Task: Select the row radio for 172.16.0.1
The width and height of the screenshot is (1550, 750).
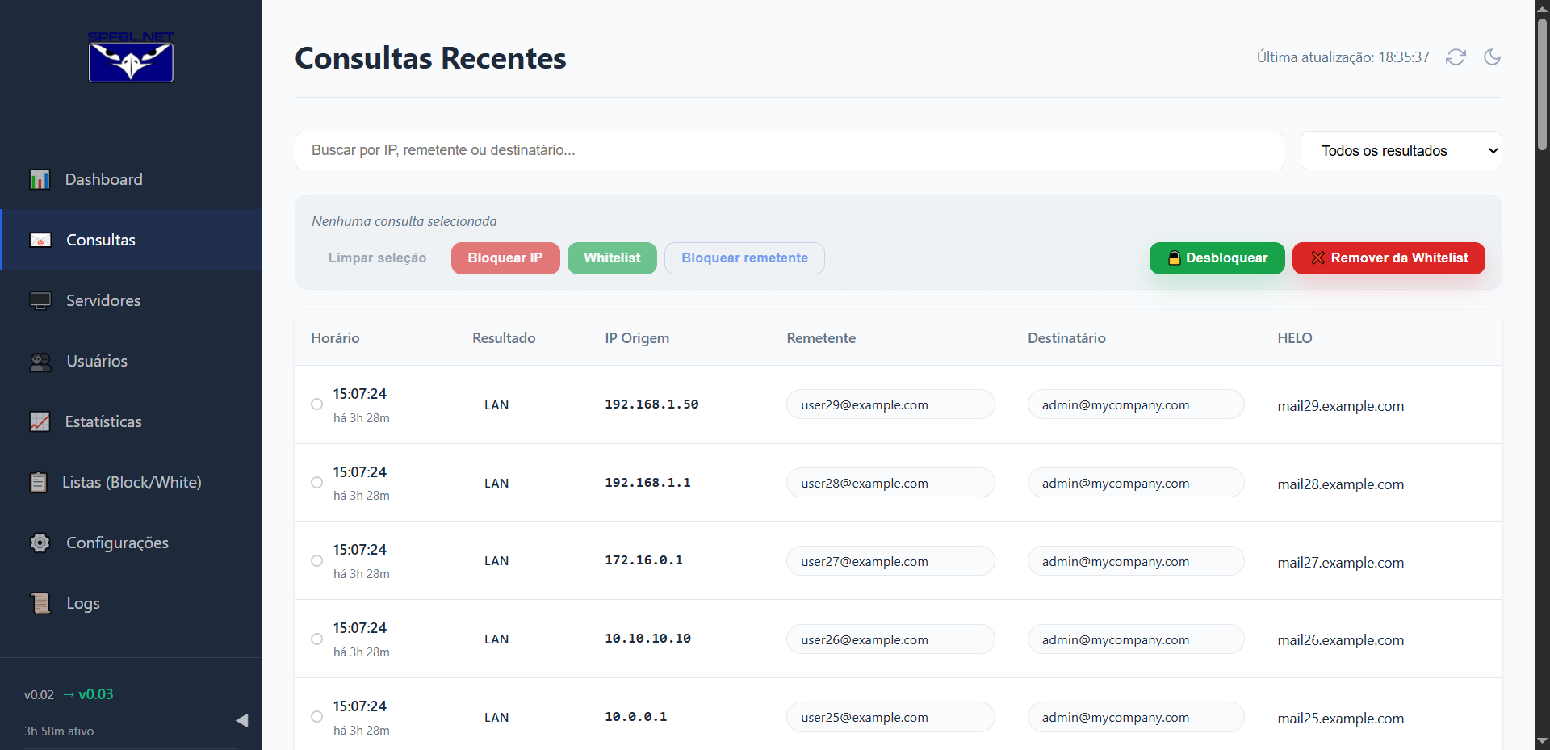Action: (317, 561)
